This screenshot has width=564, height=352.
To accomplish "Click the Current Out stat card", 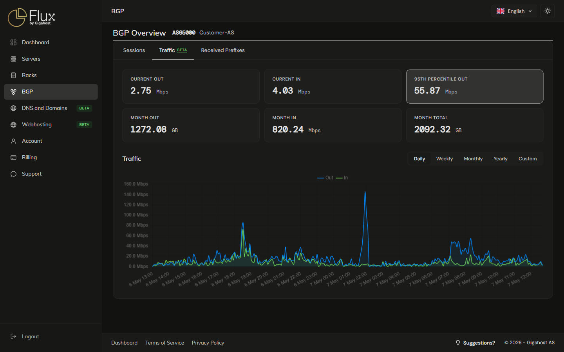I will click(x=191, y=86).
